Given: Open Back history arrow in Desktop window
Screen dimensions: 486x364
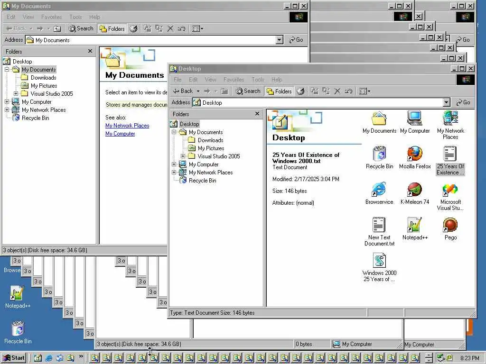Looking at the screenshot, I should pos(198,91).
